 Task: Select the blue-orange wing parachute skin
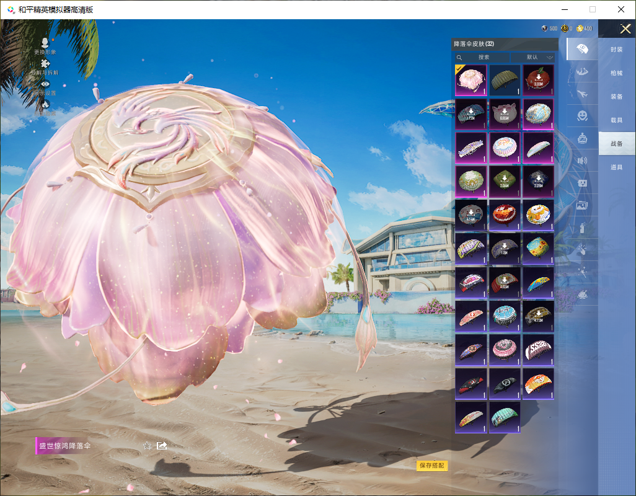tap(538, 282)
